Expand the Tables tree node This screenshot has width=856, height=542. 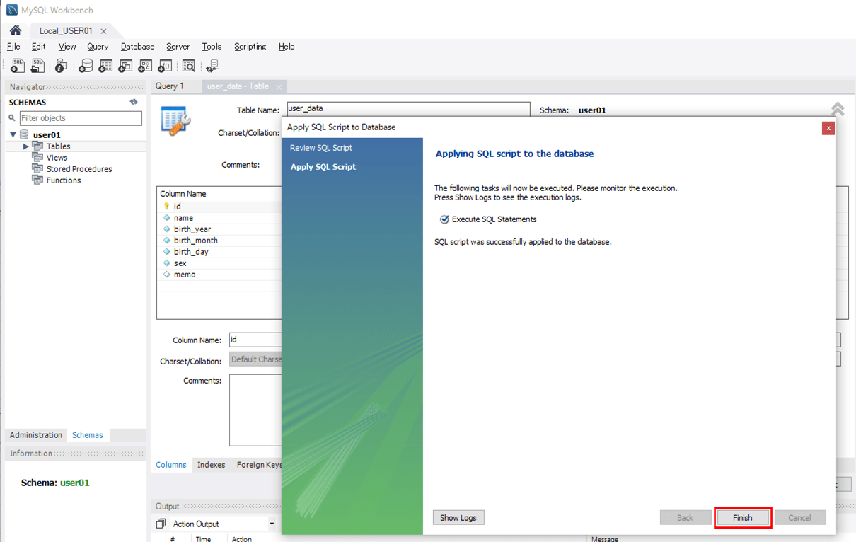[26, 146]
